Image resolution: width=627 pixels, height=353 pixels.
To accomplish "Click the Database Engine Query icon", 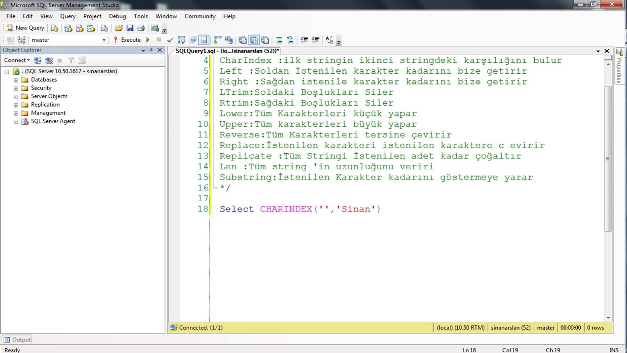I will tap(55, 28).
